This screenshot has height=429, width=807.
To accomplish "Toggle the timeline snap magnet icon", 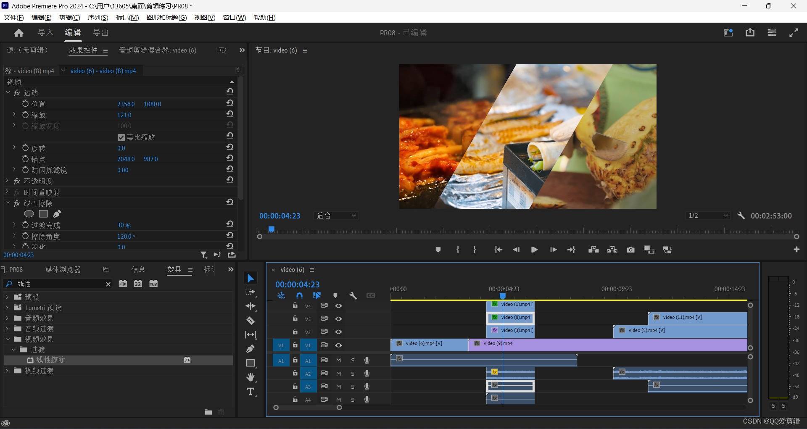I will pos(299,296).
